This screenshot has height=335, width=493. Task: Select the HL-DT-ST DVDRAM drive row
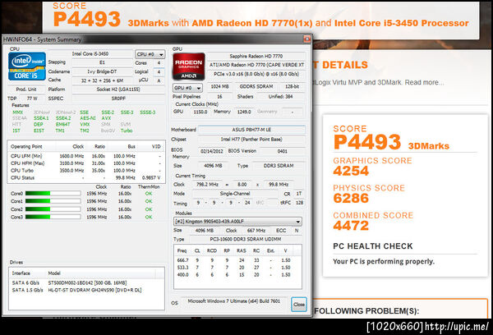pyautogui.click(x=86, y=290)
